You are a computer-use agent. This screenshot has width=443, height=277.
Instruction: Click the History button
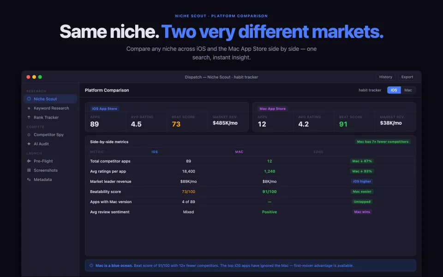386,77
